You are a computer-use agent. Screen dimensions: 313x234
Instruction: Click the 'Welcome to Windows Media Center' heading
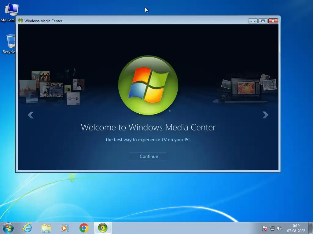tap(148, 127)
